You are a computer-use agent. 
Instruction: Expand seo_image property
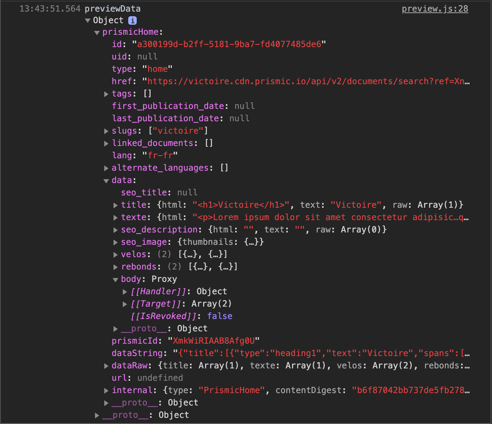pyautogui.click(x=115, y=242)
